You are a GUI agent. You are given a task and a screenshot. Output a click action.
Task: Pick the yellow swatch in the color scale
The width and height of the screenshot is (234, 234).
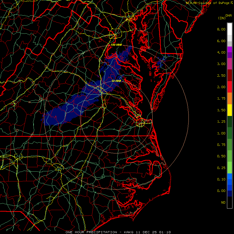(x=230, y=110)
